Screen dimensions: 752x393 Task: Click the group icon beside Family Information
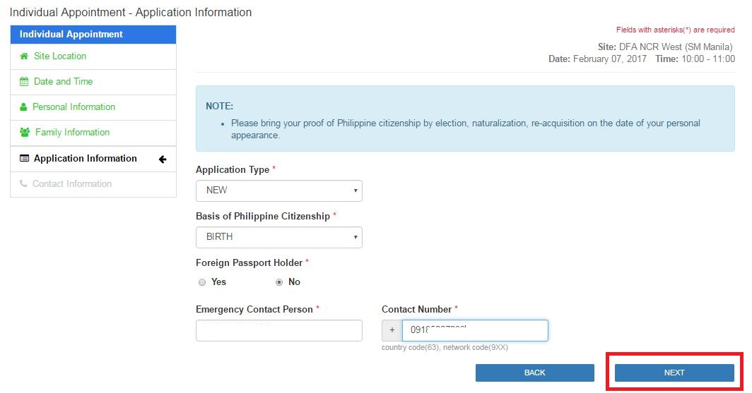pyautogui.click(x=25, y=133)
